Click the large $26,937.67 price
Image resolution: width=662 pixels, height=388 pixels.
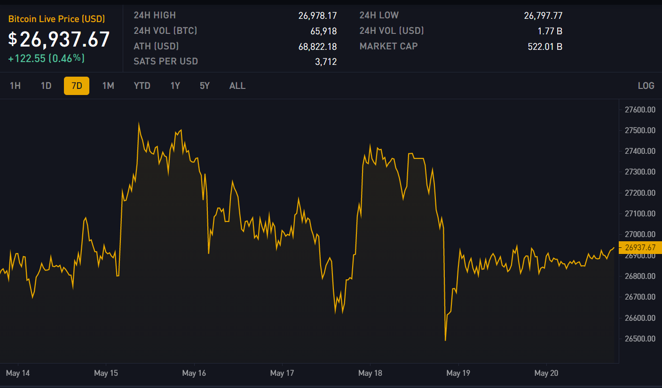coord(59,40)
